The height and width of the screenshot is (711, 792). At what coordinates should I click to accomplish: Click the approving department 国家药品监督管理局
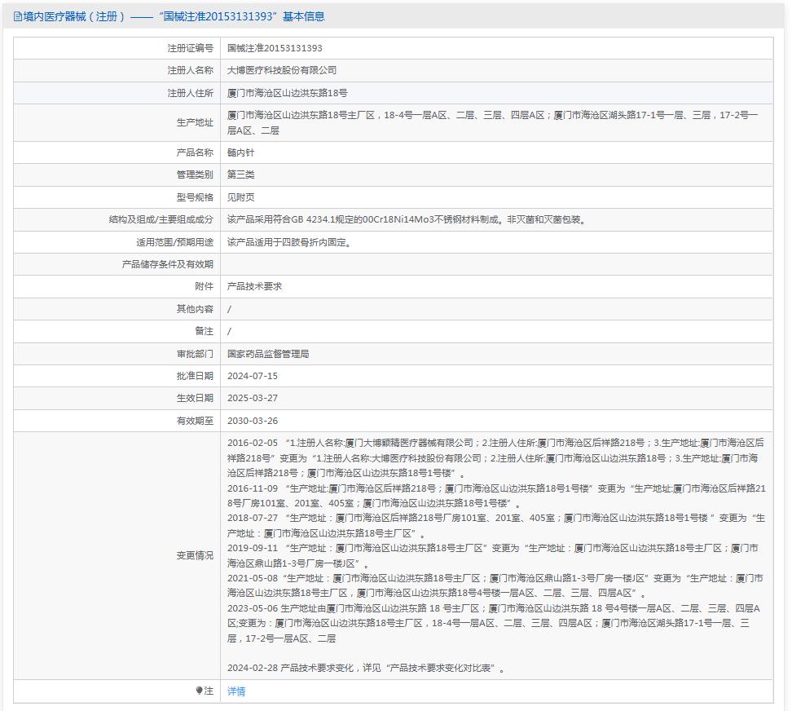[268, 354]
